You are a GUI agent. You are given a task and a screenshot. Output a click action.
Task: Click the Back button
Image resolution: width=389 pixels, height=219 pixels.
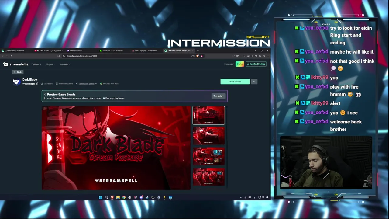[x=18, y=72]
